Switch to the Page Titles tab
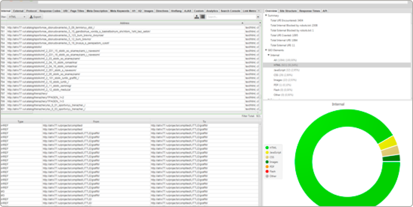 coord(77,10)
